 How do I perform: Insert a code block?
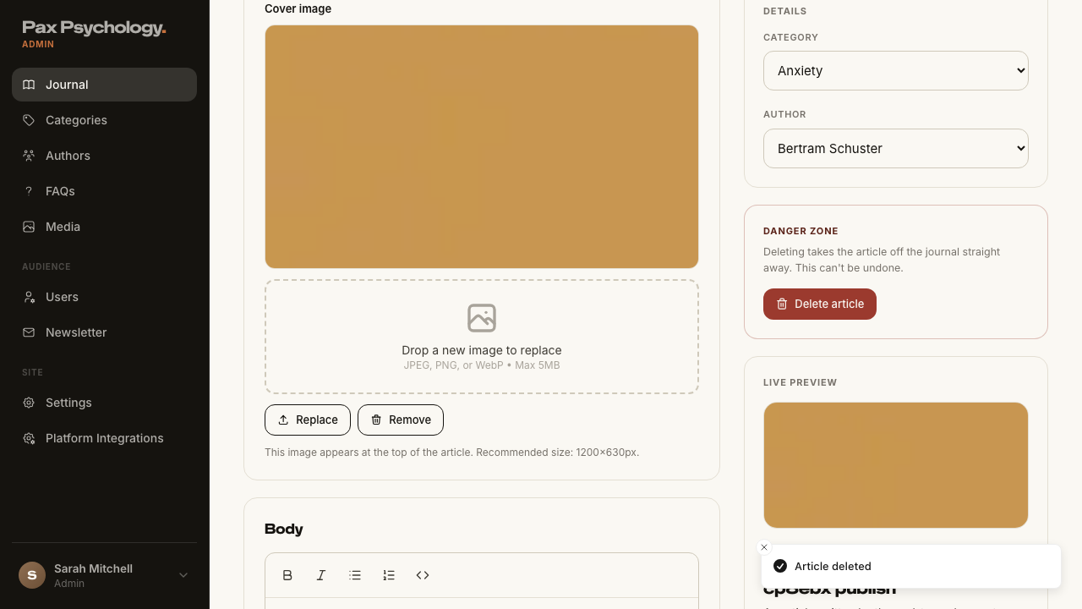(x=423, y=575)
